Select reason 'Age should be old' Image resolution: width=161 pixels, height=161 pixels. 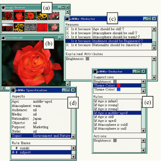click(x=108, y=29)
